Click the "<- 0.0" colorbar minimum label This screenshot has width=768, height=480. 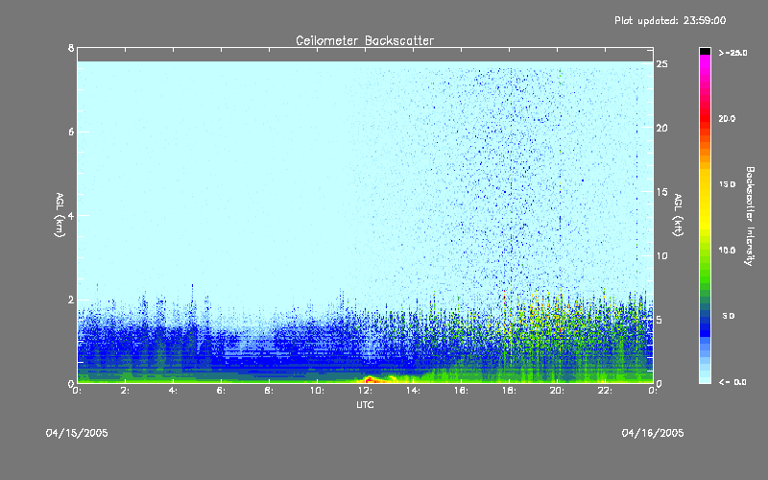tap(732, 381)
